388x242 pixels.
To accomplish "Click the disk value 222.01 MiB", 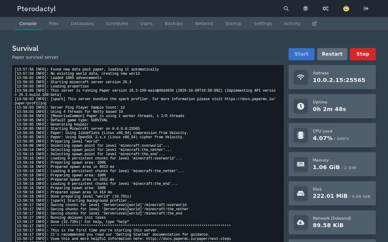I will tap(330, 196).
